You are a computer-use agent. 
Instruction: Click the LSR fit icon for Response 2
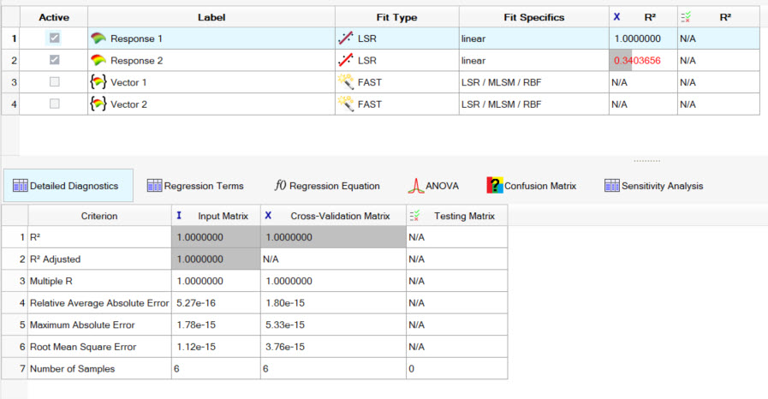pos(346,60)
